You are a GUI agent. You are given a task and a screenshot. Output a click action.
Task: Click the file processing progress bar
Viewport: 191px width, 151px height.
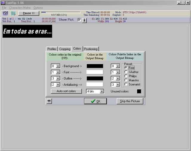[61, 12]
